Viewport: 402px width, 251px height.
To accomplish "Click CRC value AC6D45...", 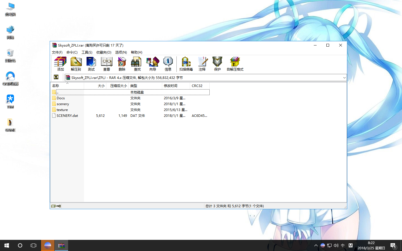I will (199, 116).
